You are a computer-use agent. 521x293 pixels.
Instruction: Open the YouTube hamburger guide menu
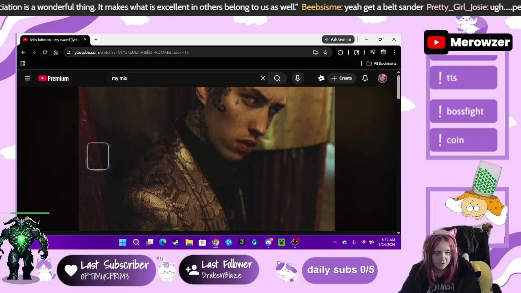click(27, 78)
